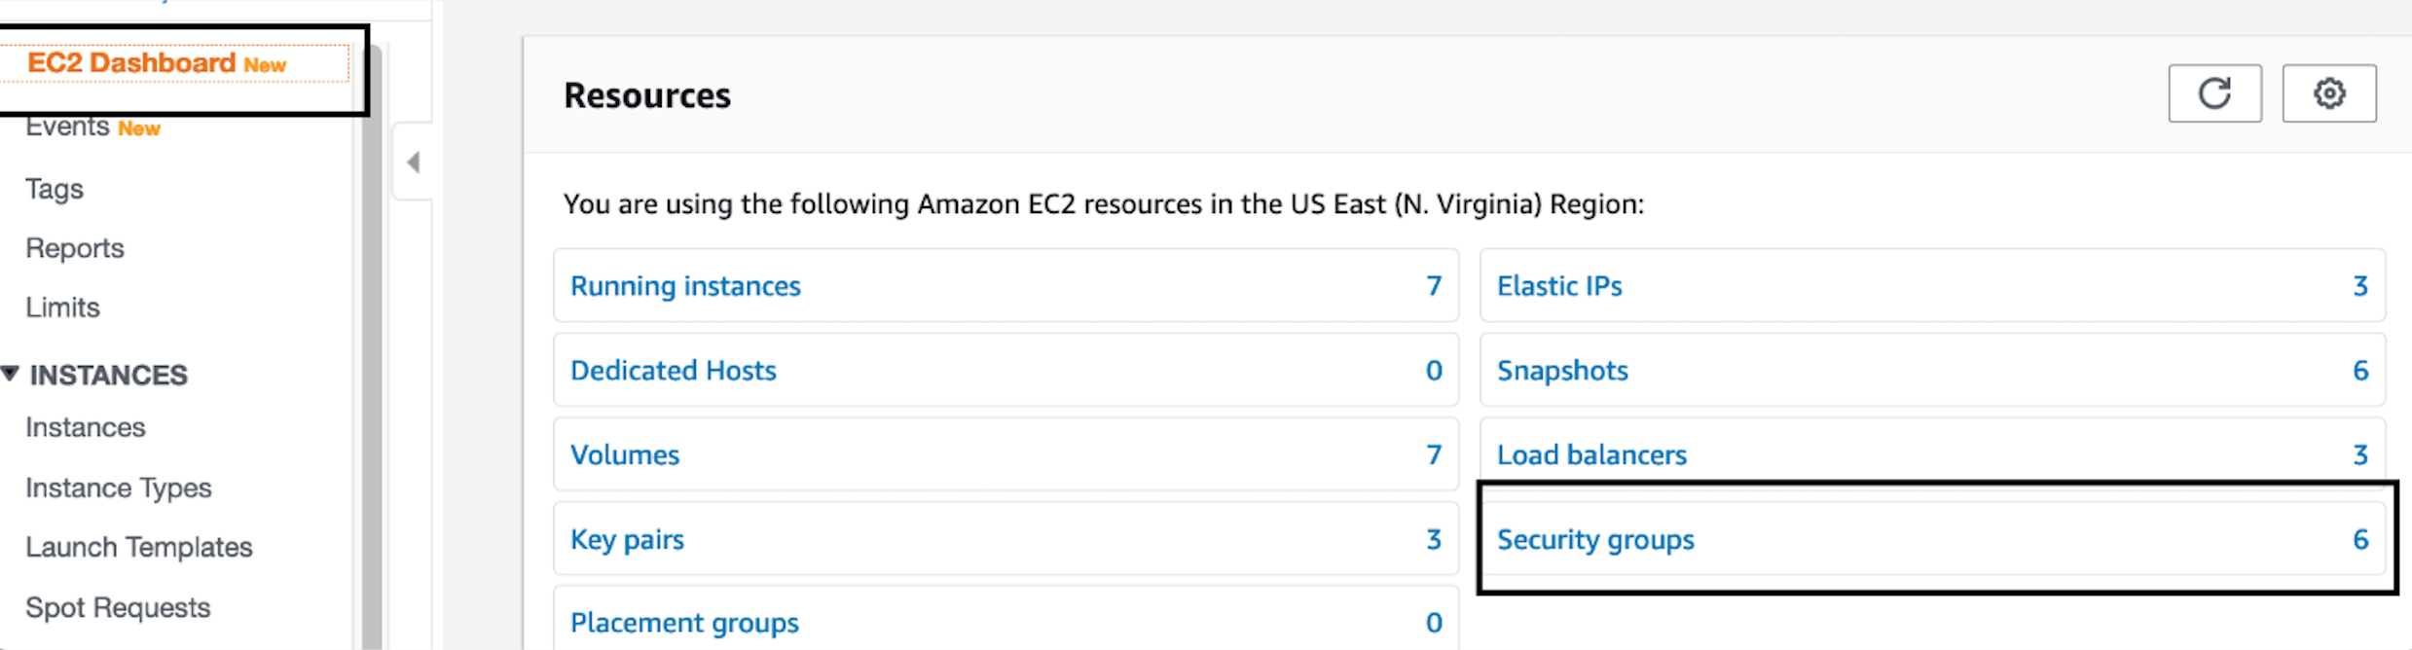Select Instance Types in sidebar
2412x650 pixels.
tap(119, 487)
